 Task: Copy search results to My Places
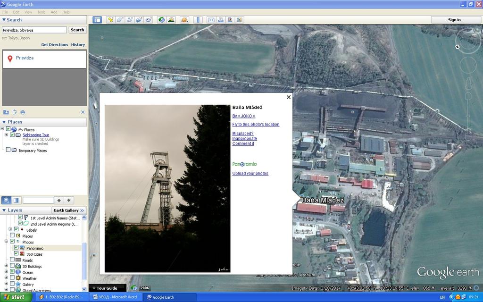click(6, 112)
